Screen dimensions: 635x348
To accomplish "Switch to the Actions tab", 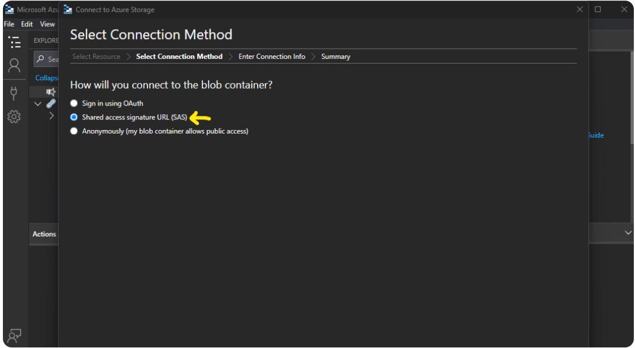I will (44, 234).
